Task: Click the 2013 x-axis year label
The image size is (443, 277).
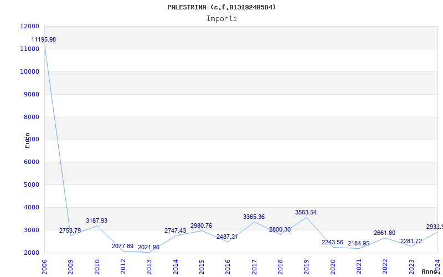Action: 149,267
